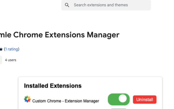This screenshot has height=109, width=174.
Task: Open the 1 rating link
Action: [12, 49]
